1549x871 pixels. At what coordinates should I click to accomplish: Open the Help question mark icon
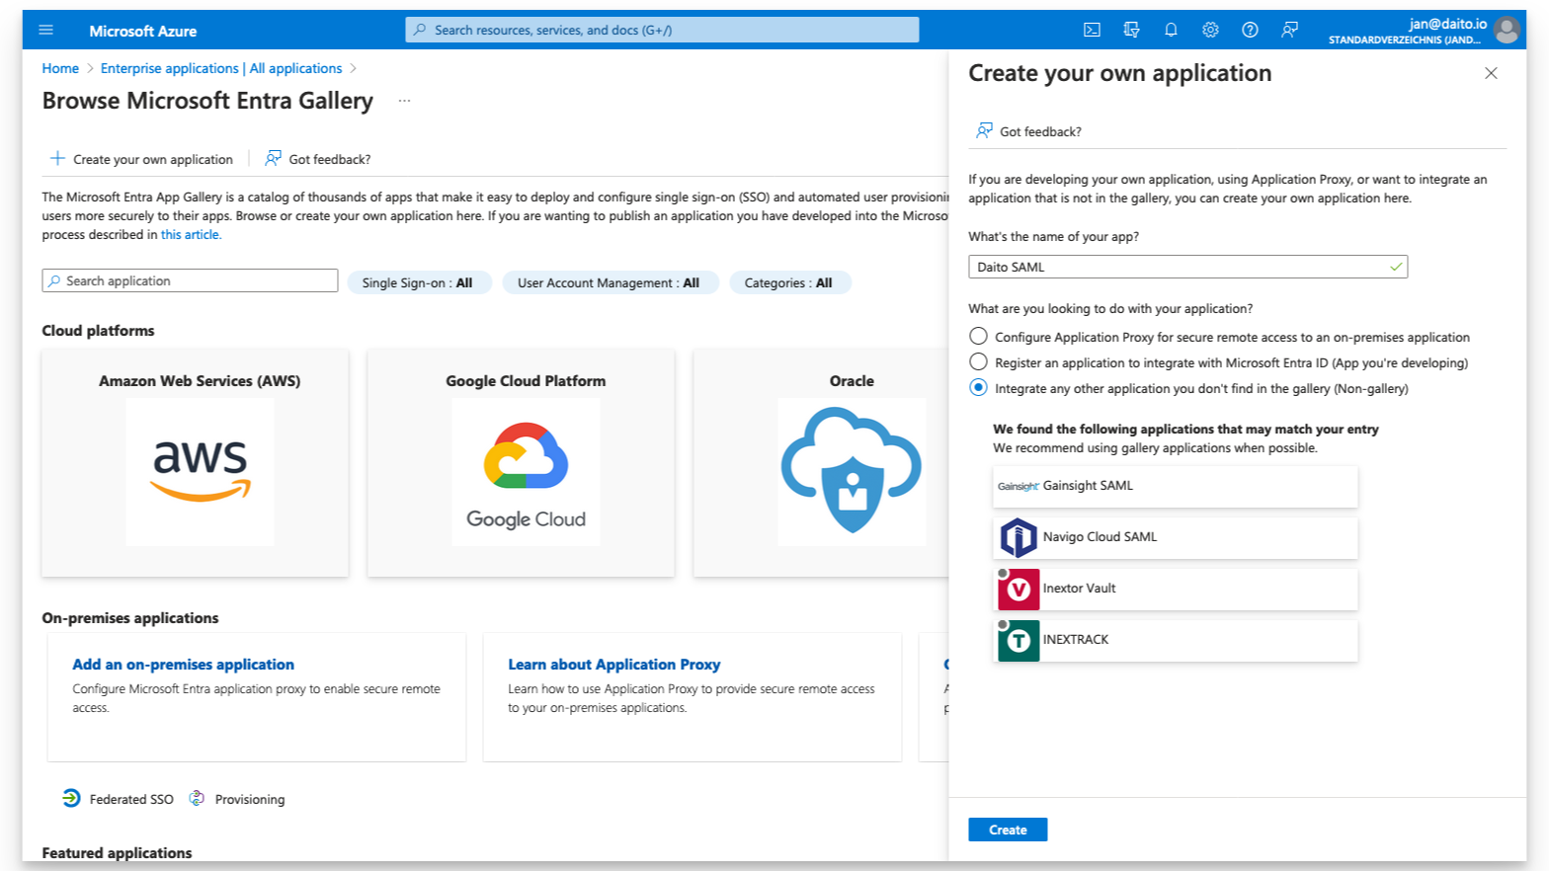point(1250,30)
